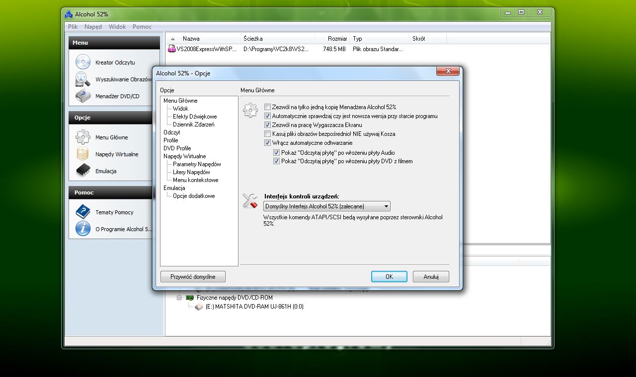The height and width of the screenshot is (377, 636).
Task: Open Plik menu
Action: (73, 27)
